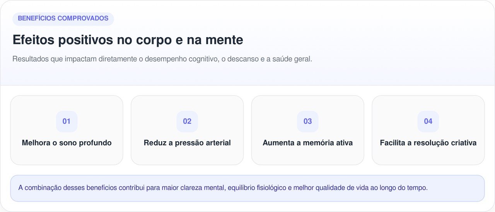Image resolution: width=495 pixels, height=212 pixels.
Task: Select the "Aumenta a memória ativa" card title
Action: coord(307,143)
